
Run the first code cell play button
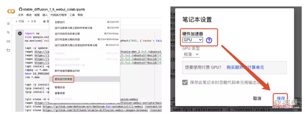[x=20, y=33]
